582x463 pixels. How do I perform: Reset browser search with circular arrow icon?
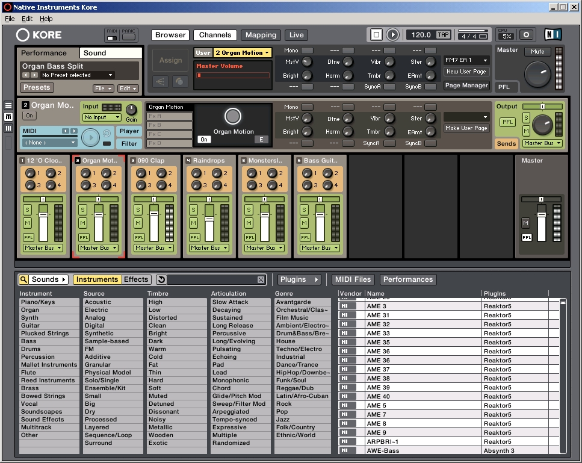click(161, 279)
